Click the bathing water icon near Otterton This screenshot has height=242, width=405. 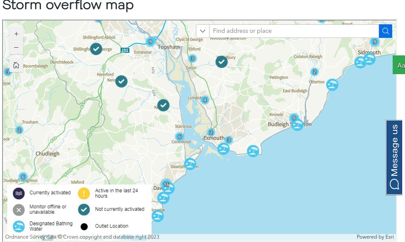point(332,85)
